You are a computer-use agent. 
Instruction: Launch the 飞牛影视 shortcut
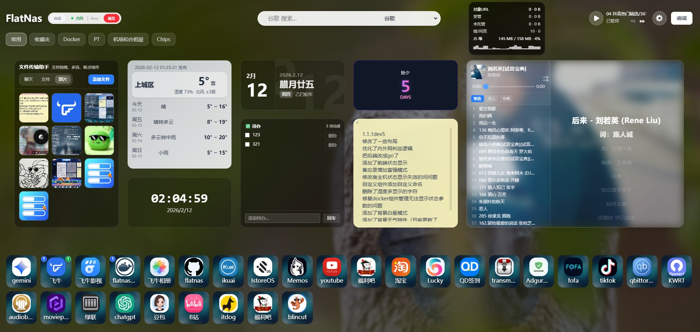tap(90, 271)
